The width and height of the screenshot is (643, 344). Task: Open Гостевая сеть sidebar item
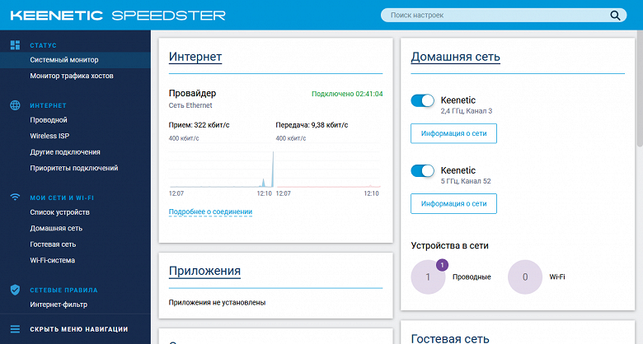click(x=53, y=244)
